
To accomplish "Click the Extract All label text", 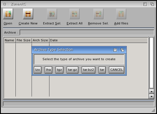I will pyautogui.click(x=74, y=23).
